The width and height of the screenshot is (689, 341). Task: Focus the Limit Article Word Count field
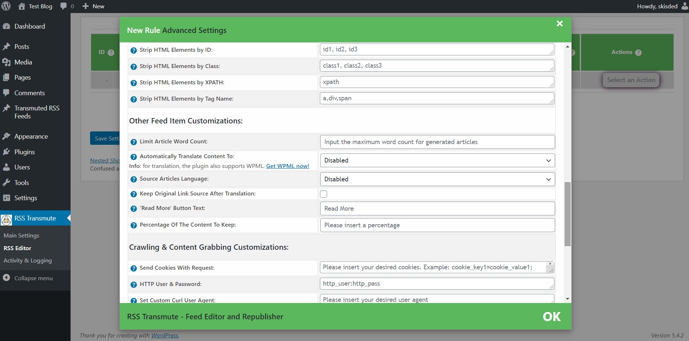point(437,142)
